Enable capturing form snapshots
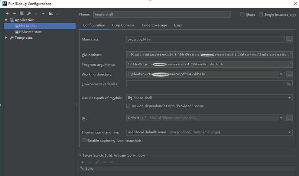This screenshot has height=176, width=299. click(x=84, y=140)
